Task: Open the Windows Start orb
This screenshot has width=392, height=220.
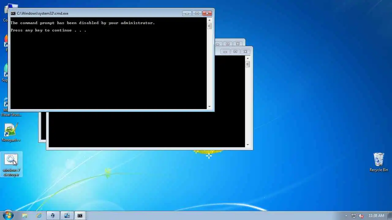Action: coord(8,215)
